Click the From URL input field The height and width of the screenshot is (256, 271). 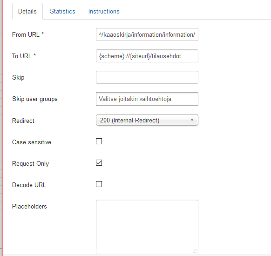147,34
